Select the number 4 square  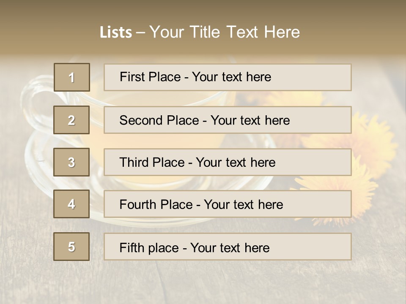(71, 204)
